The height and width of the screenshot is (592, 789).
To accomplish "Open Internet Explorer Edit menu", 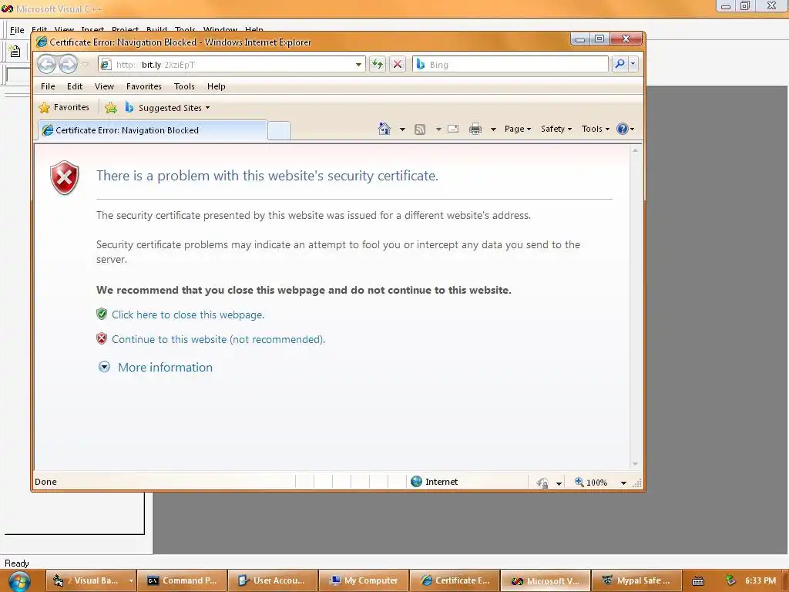I will pyautogui.click(x=75, y=86).
